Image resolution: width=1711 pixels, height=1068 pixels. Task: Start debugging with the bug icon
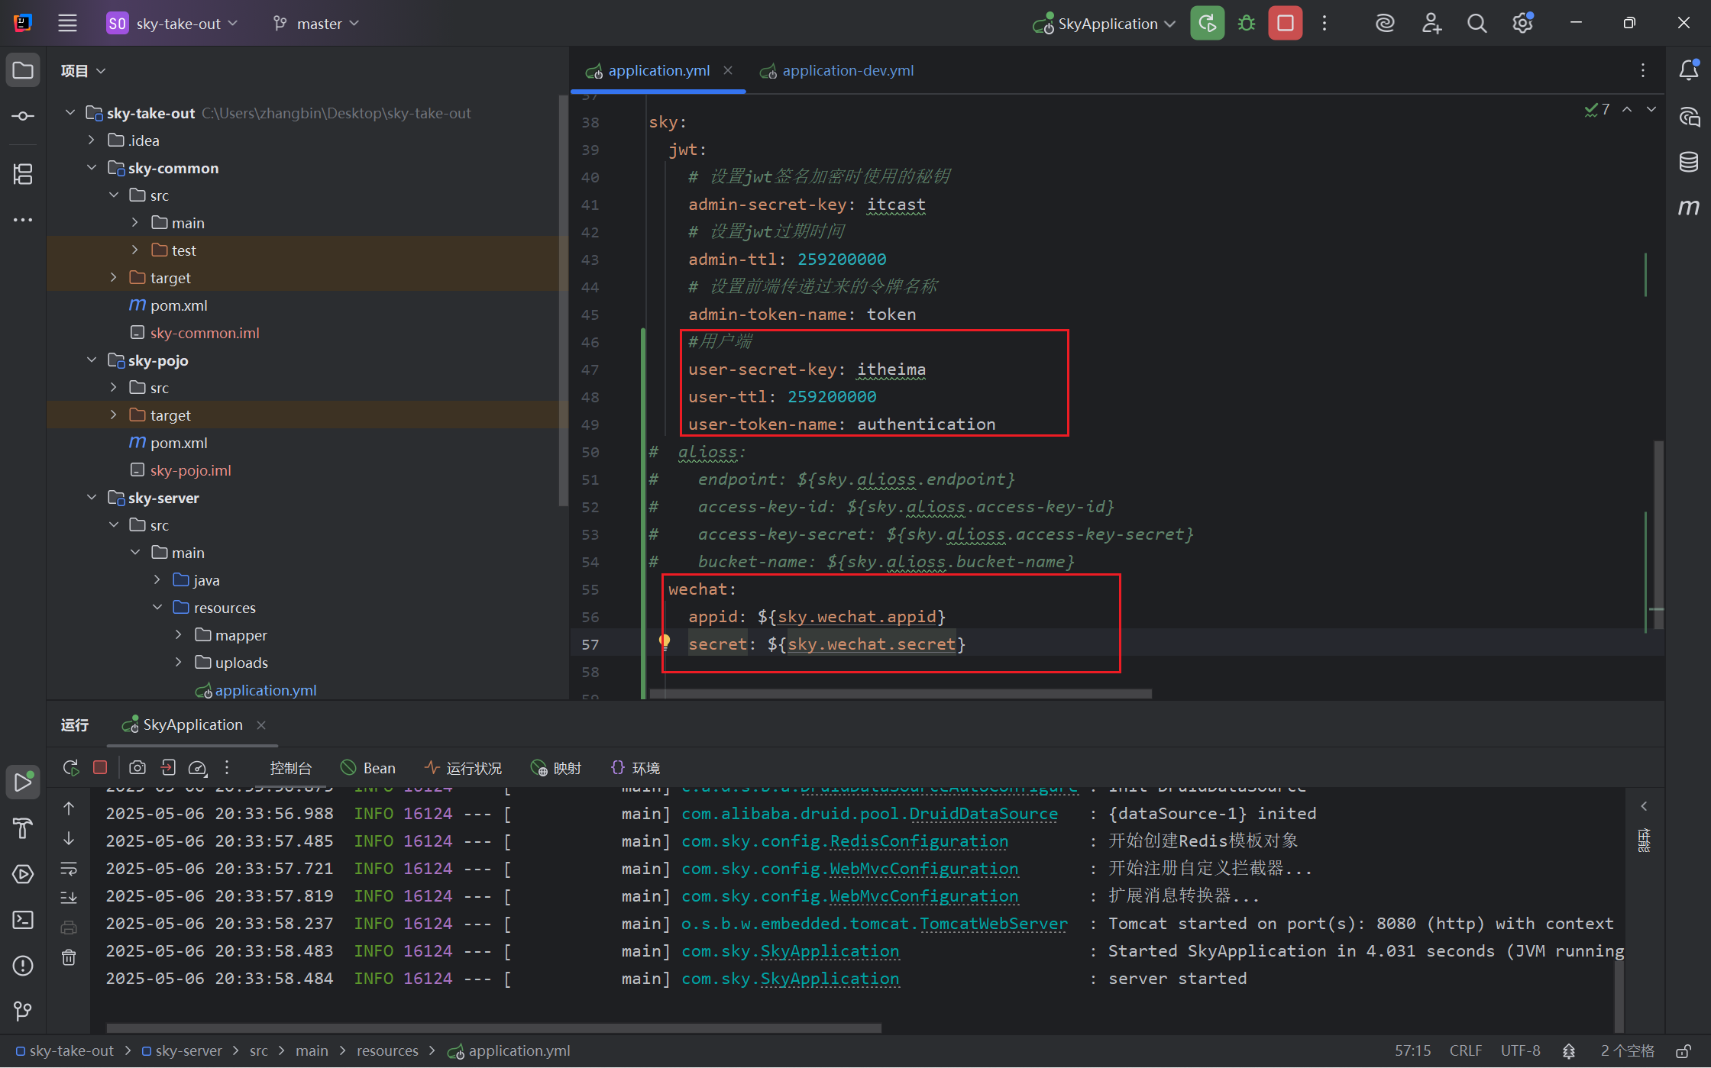1247,23
